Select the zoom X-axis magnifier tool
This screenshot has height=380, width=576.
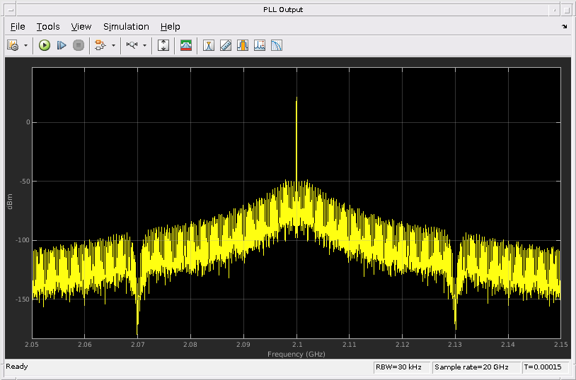[x=132, y=45]
